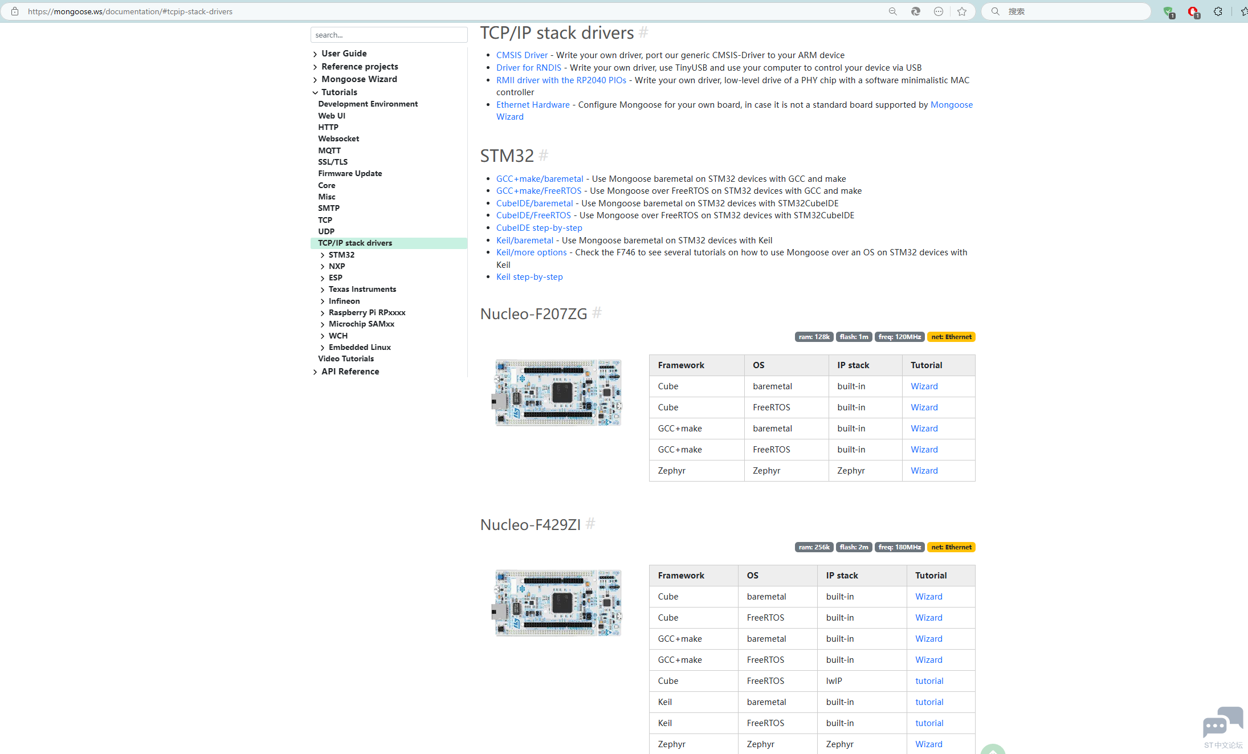Expand the User Guide section
This screenshot has width=1248, height=754.
pyautogui.click(x=316, y=54)
